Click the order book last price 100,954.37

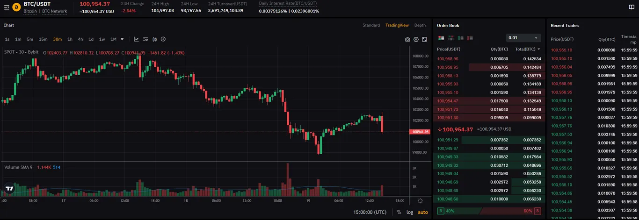click(x=458, y=129)
